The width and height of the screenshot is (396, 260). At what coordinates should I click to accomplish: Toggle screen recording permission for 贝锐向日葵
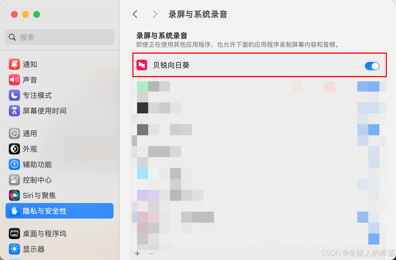tap(372, 66)
